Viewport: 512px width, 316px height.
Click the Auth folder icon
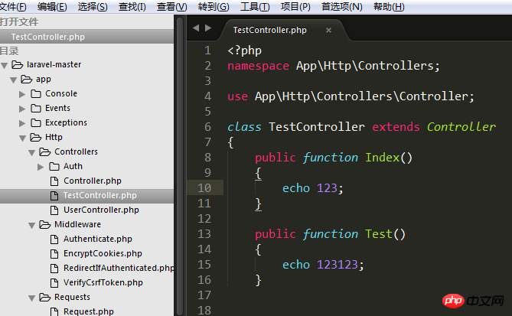click(54, 167)
